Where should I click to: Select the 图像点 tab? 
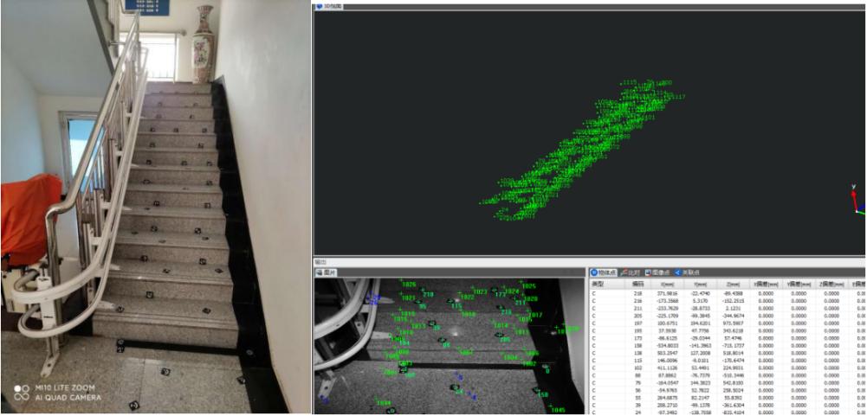663,272
